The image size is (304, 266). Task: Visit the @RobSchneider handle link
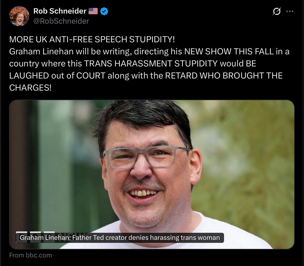tap(61, 21)
